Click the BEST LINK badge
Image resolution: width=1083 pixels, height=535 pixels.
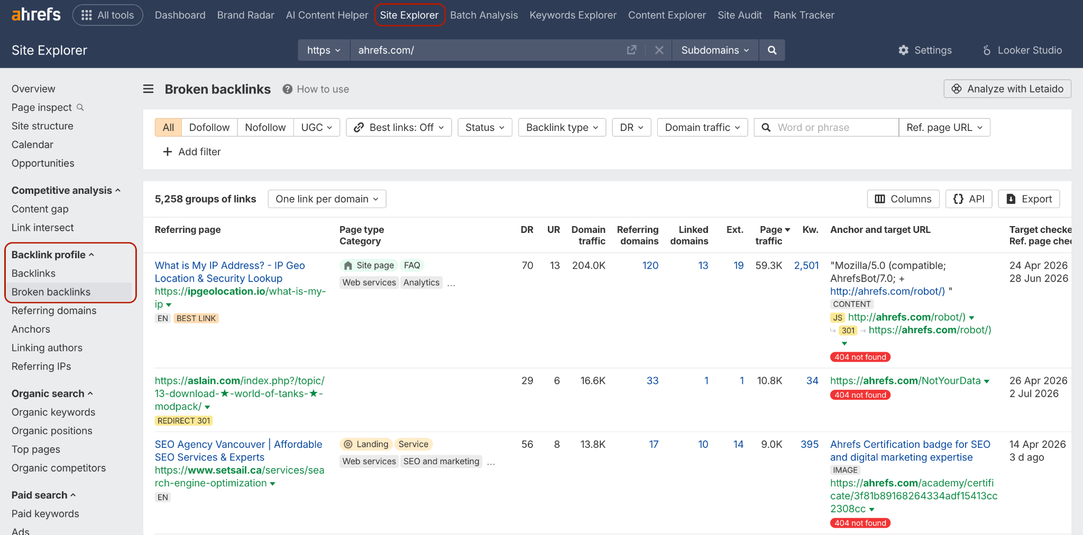[196, 318]
